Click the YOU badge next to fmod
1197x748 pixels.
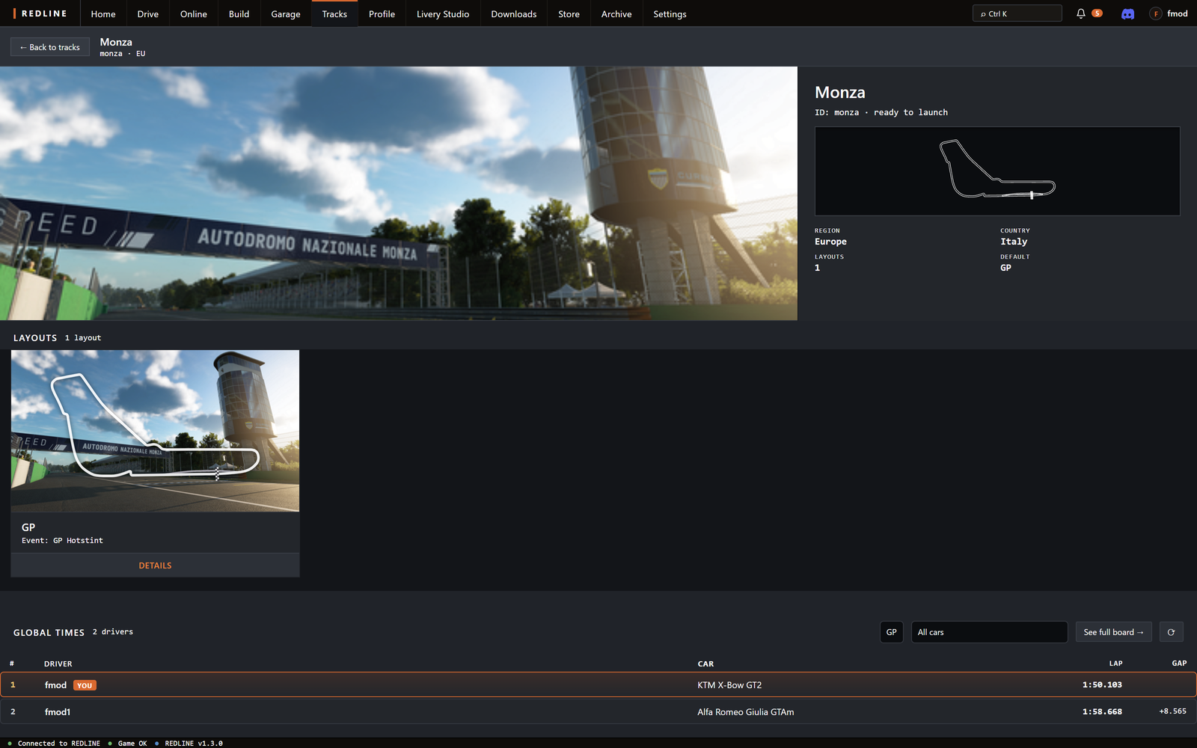point(85,685)
